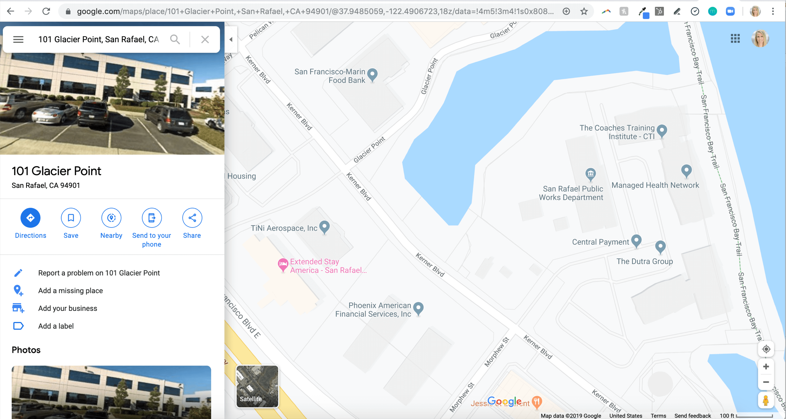Show your current location
The image size is (786, 419).
point(766,349)
